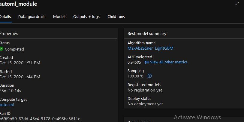Click the Completed status text
244x122 pixels.
[14, 49]
